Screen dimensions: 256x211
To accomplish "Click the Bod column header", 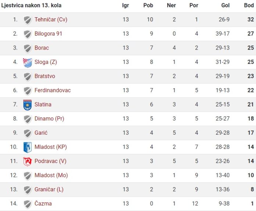I will point(249,6).
